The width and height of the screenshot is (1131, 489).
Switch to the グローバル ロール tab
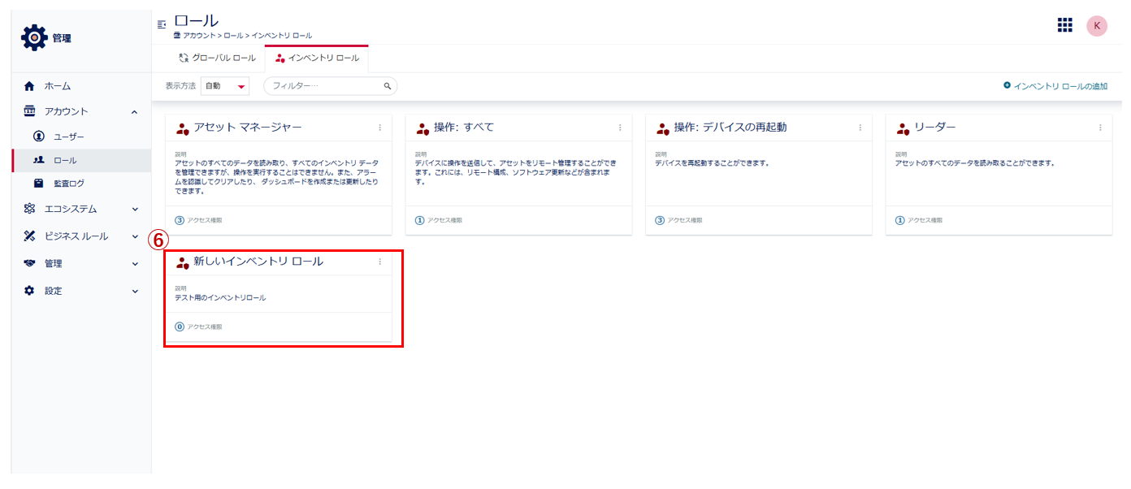[217, 58]
